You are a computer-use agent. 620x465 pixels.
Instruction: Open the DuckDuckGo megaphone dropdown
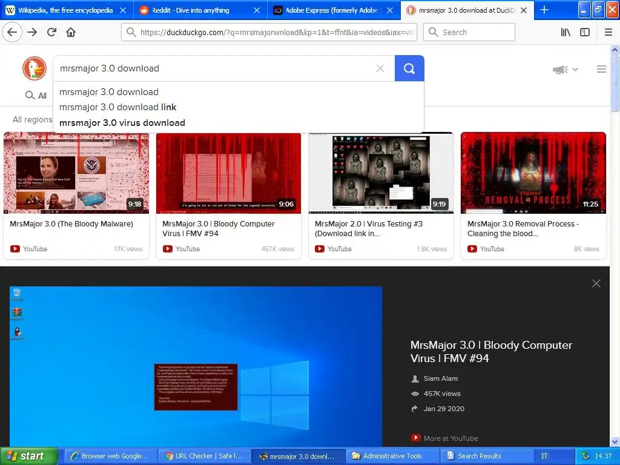pyautogui.click(x=566, y=70)
